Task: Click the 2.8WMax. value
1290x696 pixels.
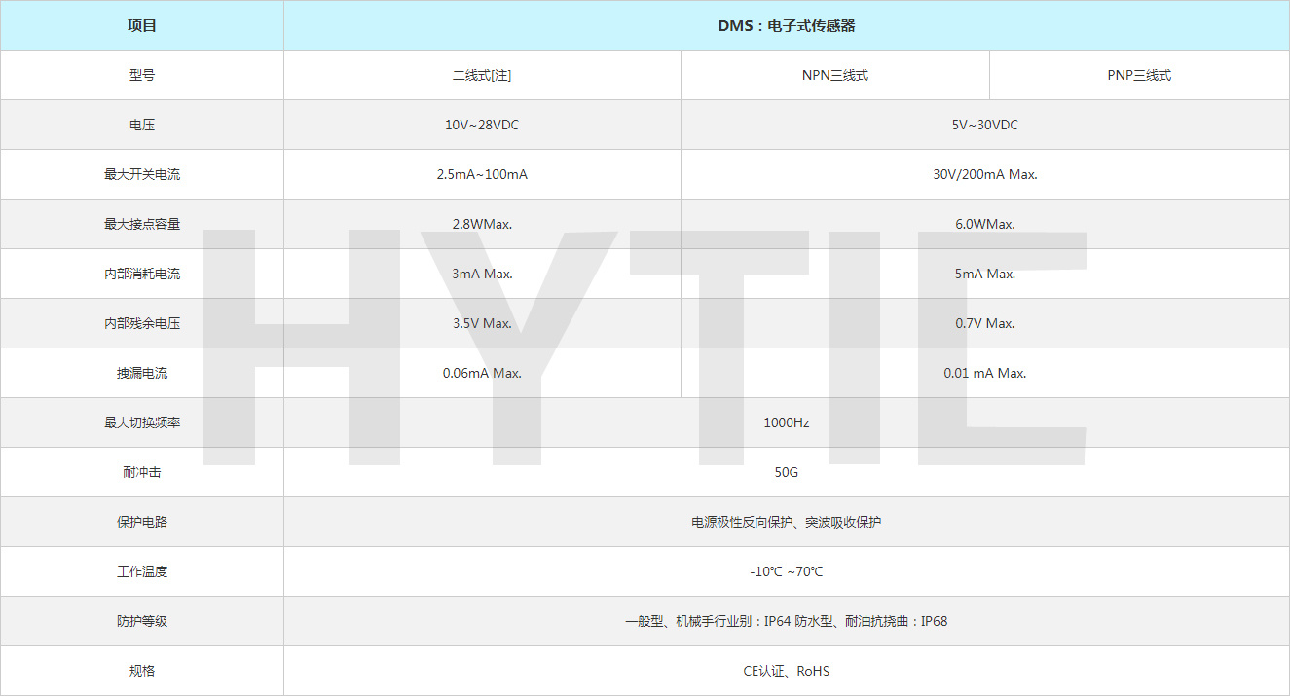Action: [x=482, y=224]
